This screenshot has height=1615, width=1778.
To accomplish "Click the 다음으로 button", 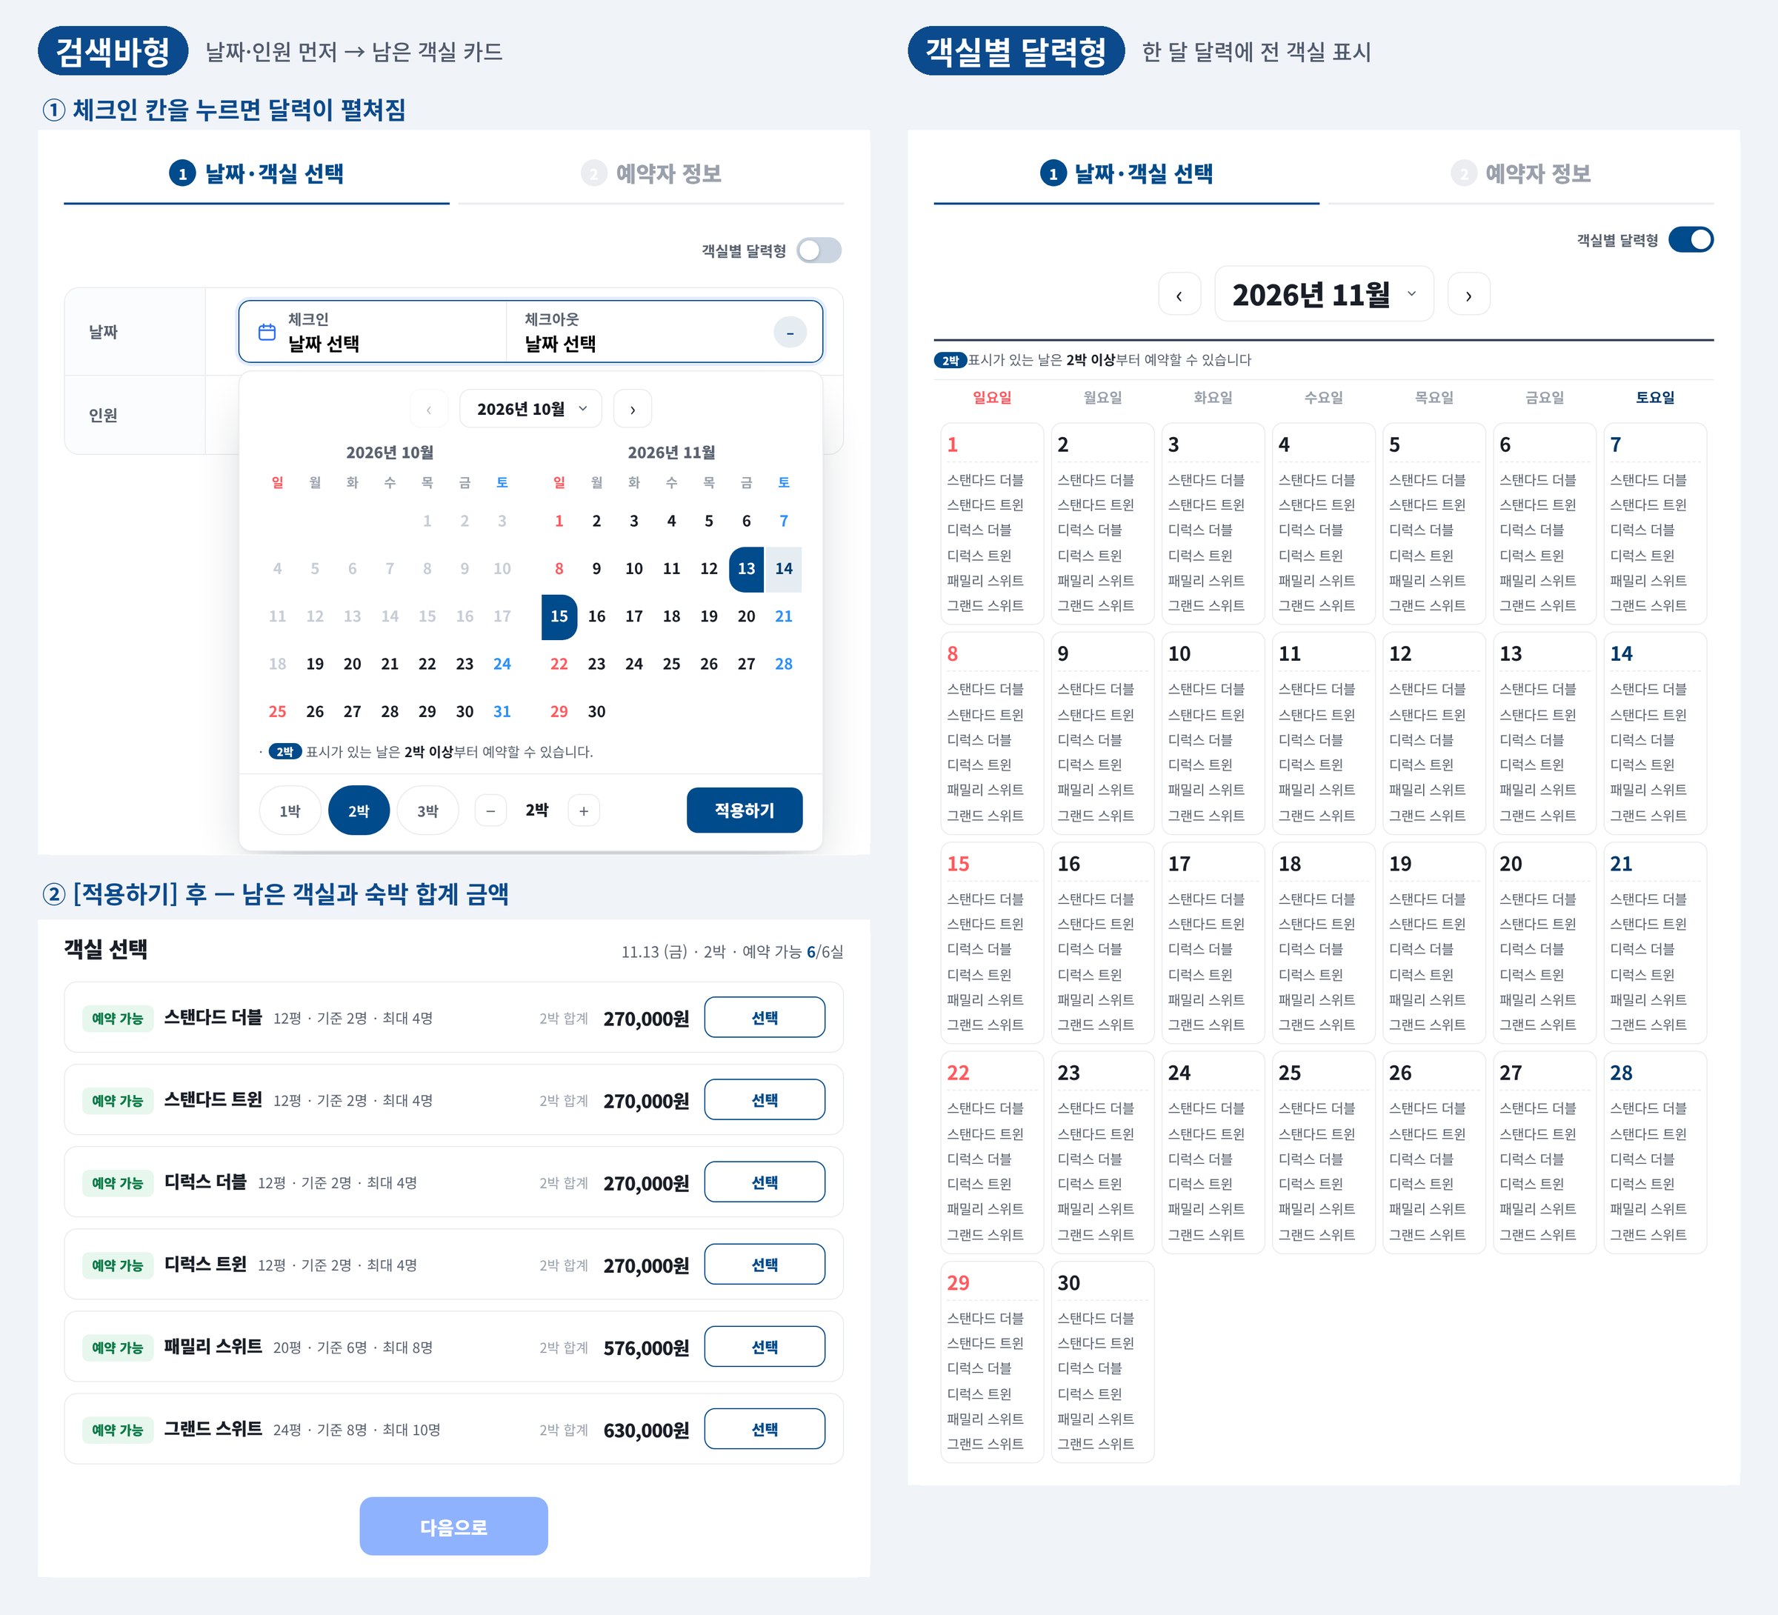I will (453, 1526).
